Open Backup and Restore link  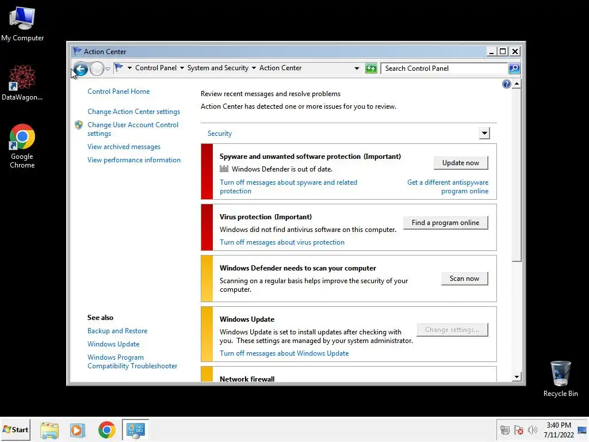tap(117, 331)
